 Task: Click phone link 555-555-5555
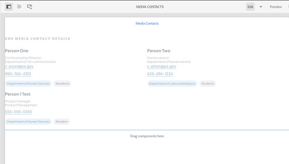[x=19, y=112]
